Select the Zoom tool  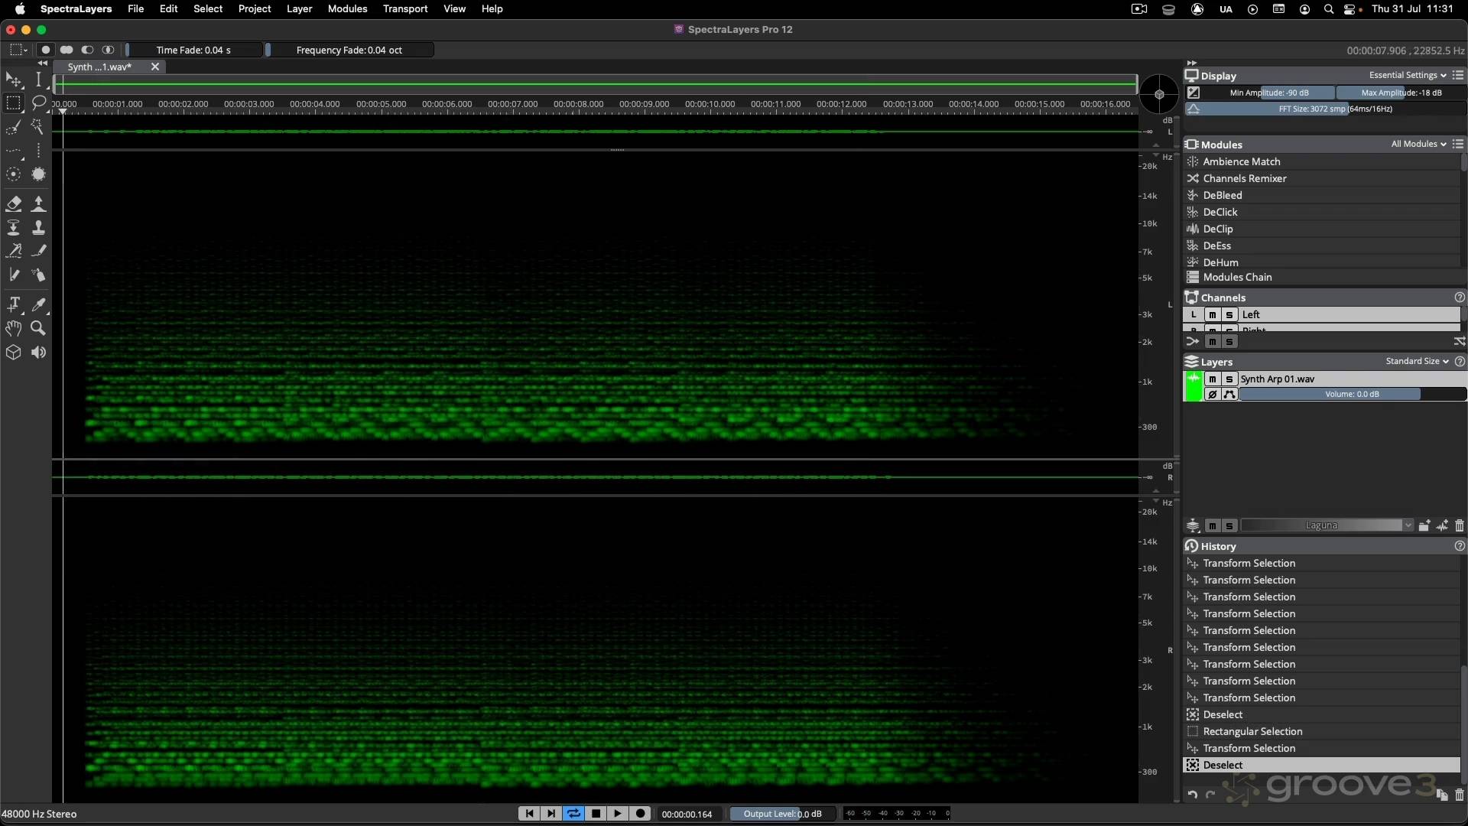(x=38, y=328)
